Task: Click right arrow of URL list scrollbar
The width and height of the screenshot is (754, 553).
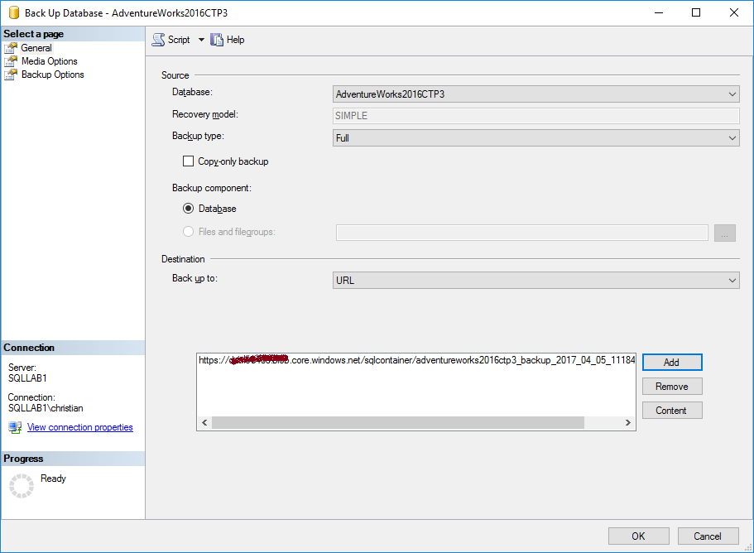Action: coord(627,423)
